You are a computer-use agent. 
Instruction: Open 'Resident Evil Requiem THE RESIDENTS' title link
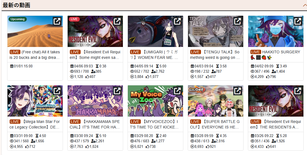point(276,124)
